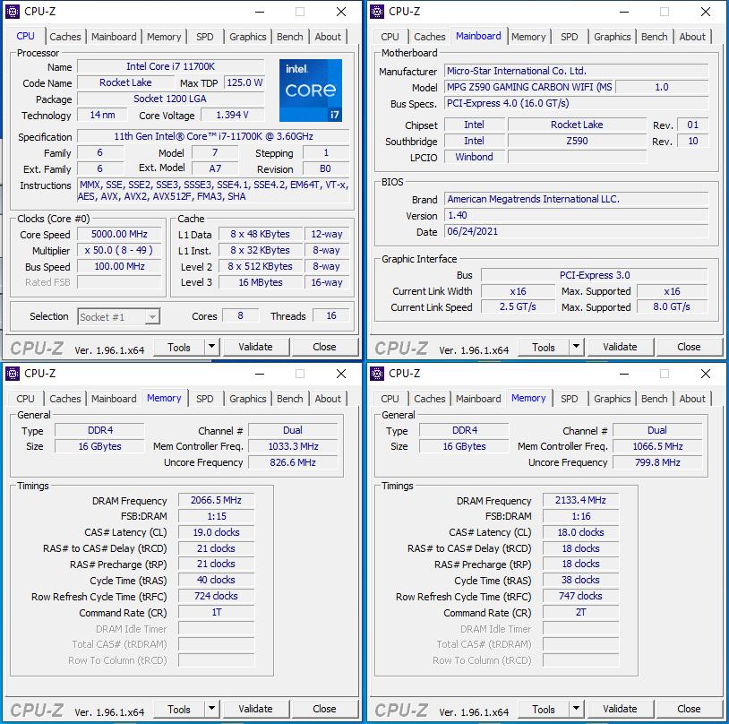Open Tools dropdown arrow in CPU tab window
The image size is (729, 724).
pos(211,347)
